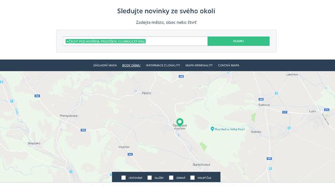Enable the Služby checkbox
The width and height of the screenshot is (335, 186).
(150, 178)
